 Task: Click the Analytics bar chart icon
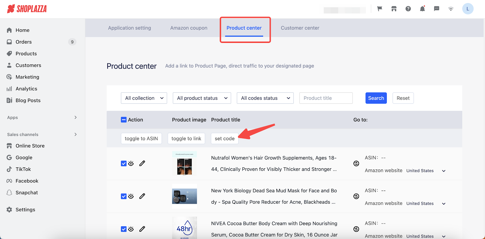pos(9,89)
